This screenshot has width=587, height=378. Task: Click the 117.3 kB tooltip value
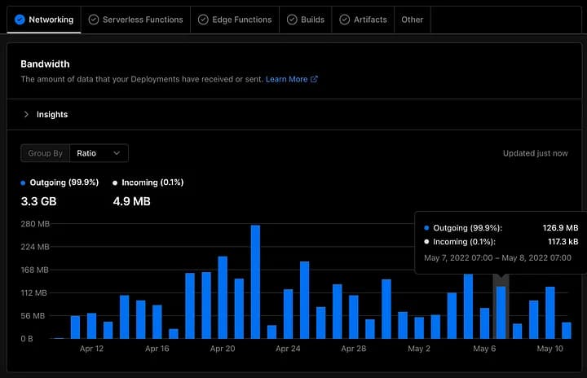563,241
